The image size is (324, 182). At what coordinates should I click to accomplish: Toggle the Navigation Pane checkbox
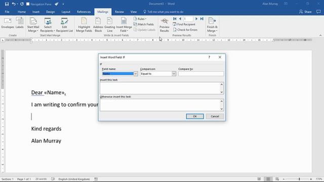tap(28, 4)
